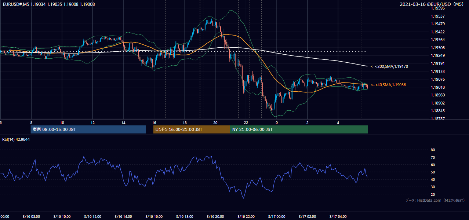469x220 pixels.
Task: Click price axis value 1.19076
Action: click(x=438, y=79)
